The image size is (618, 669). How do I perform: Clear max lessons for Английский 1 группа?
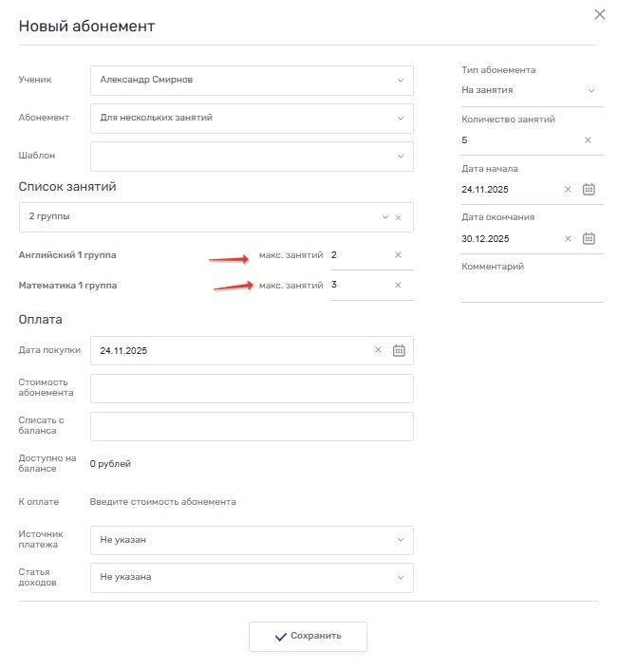click(x=398, y=255)
